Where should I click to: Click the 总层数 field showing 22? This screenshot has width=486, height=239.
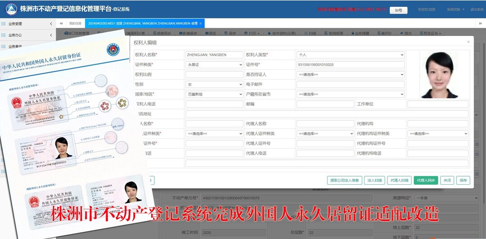click(x=339, y=232)
